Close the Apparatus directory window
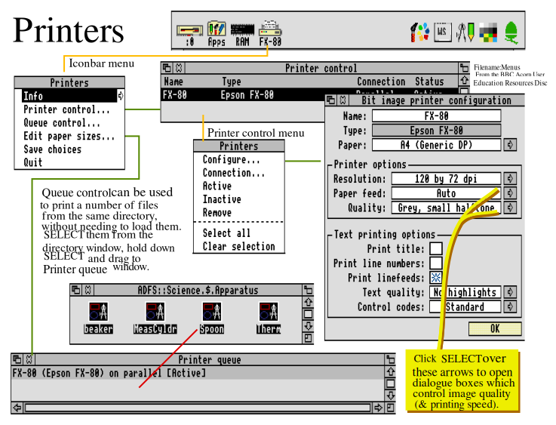 point(88,290)
